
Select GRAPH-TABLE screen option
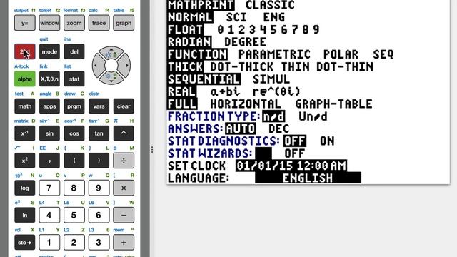tap(333, 104)
